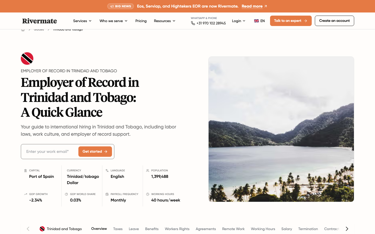Click the UK flag language icon
The height and width of the screenshot is (234, 375).
[257, 21]
